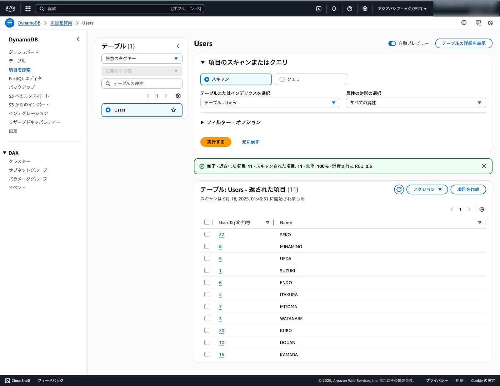Dismiss the scan completed banner
This screenshot has width=500, height=386.
[484, 166]
